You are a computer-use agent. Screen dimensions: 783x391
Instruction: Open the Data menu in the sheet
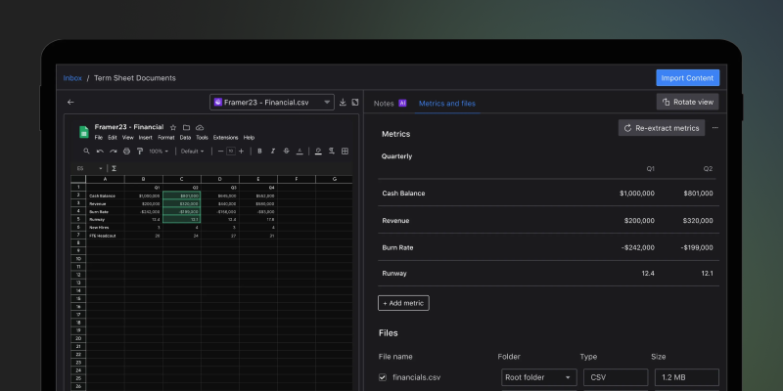185,138
